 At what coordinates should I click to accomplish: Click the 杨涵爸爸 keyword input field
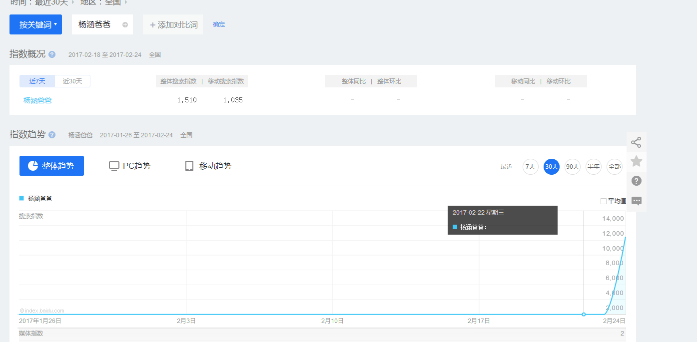point(102,24)
